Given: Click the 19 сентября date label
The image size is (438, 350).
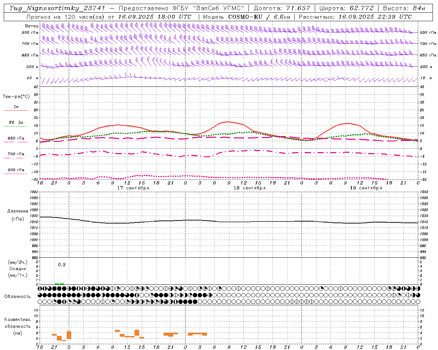Looking at the screenshot, I should click(x=366, y=188).
